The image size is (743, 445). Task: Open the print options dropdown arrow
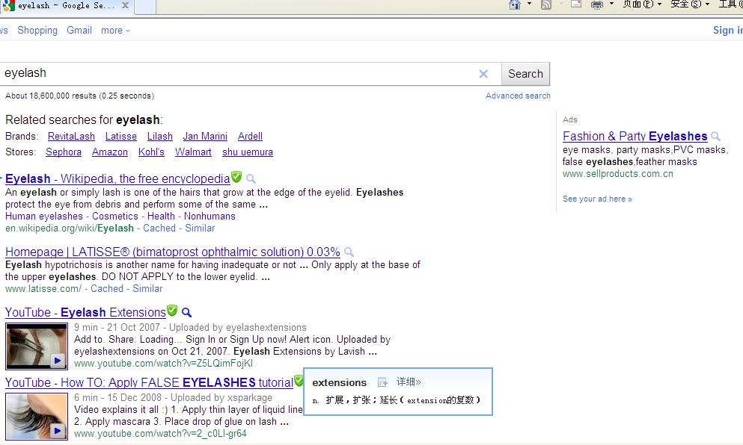click(x=611, y=4)
